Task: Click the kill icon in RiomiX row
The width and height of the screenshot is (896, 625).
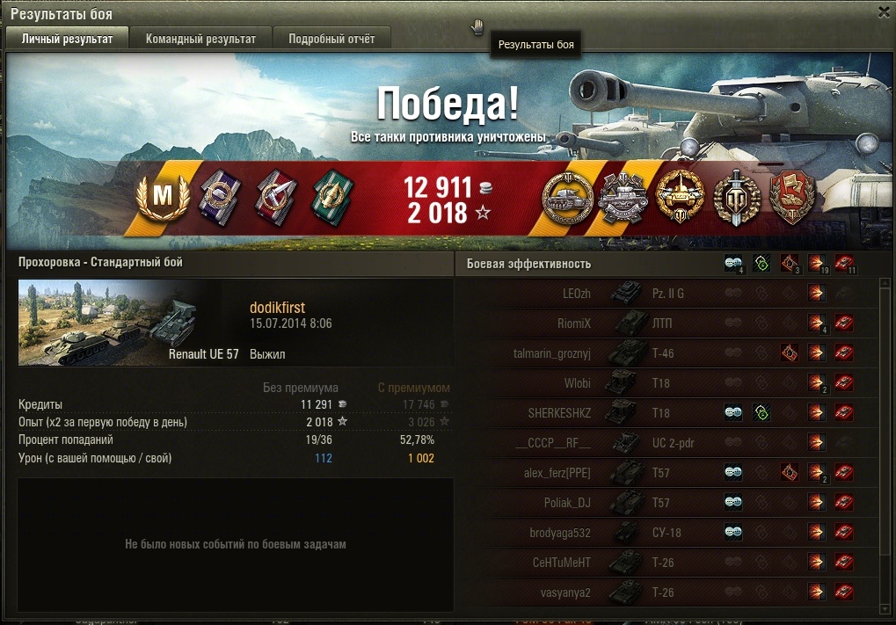Action: [x=844, y=323]
